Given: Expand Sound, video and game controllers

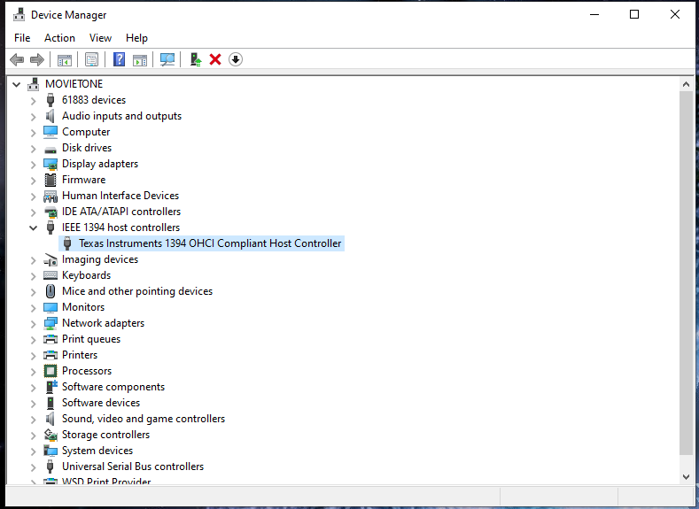Looking at the screenshot, I should point(34,419).
